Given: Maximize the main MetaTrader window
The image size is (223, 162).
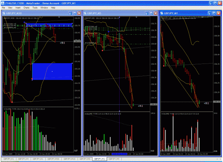Looking at the screenshot, I should click(215, 3).
